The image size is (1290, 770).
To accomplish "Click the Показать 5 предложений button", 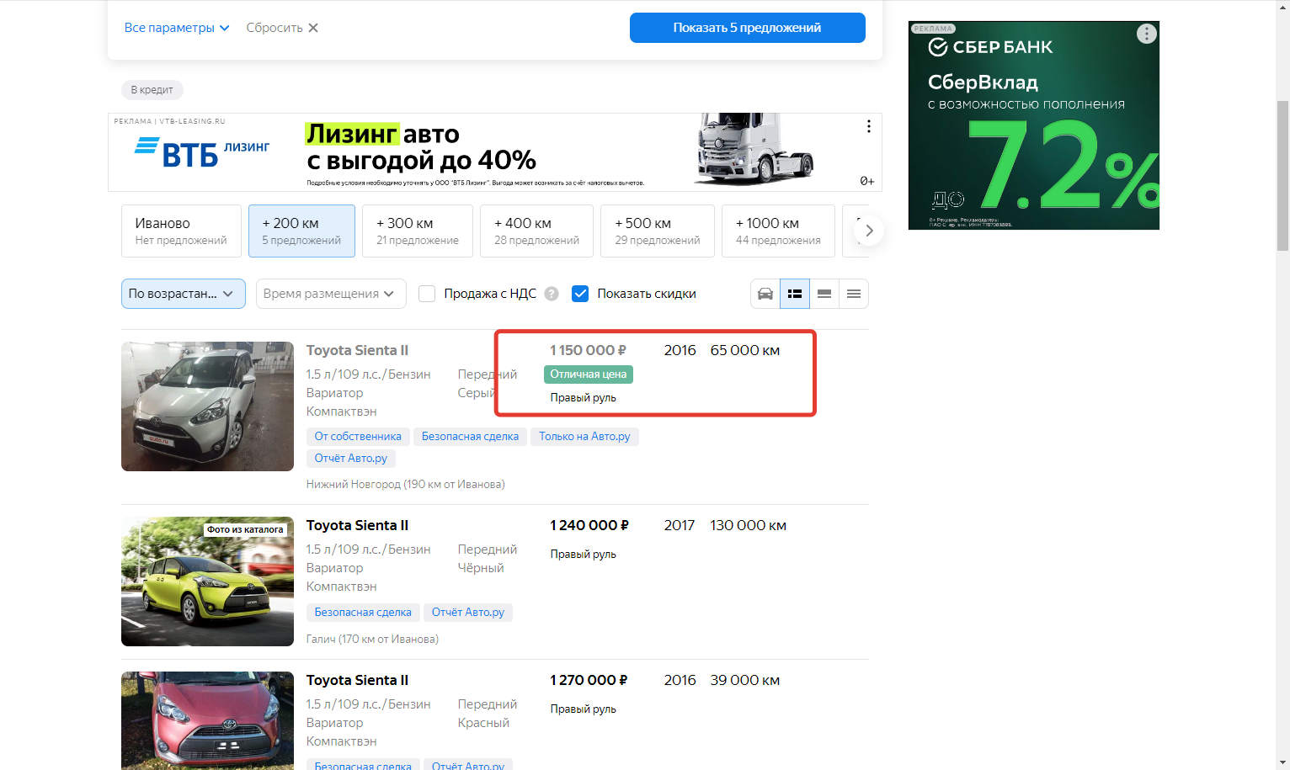I will click(x=748, y=28).
